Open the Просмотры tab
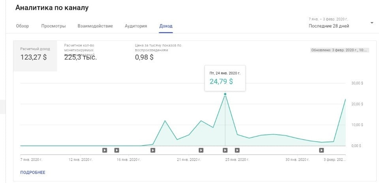The height and width of the screenshot is (183, 379). pos(53,26)
